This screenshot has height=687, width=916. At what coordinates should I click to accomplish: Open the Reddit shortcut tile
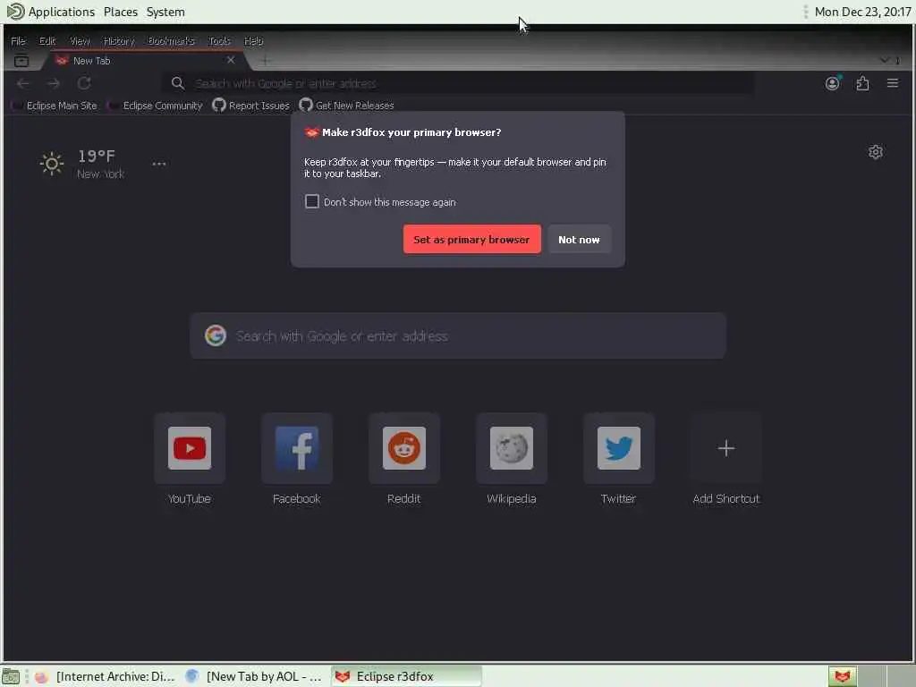pyautogui.click(x=404, y=448)
